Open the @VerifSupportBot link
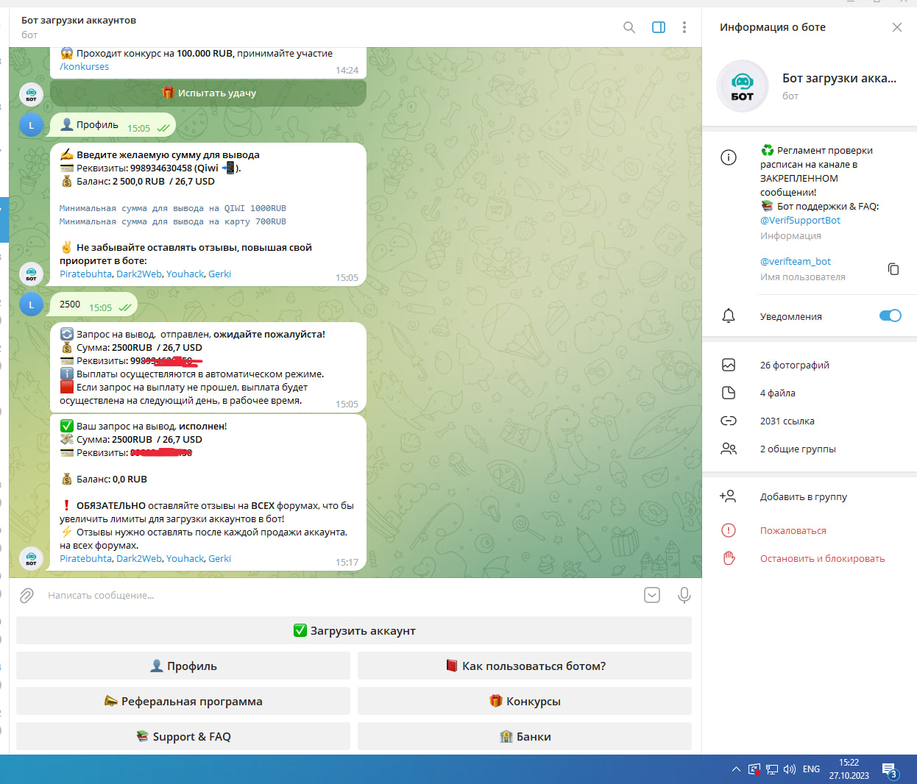The image size is (917, 784). 800,220
